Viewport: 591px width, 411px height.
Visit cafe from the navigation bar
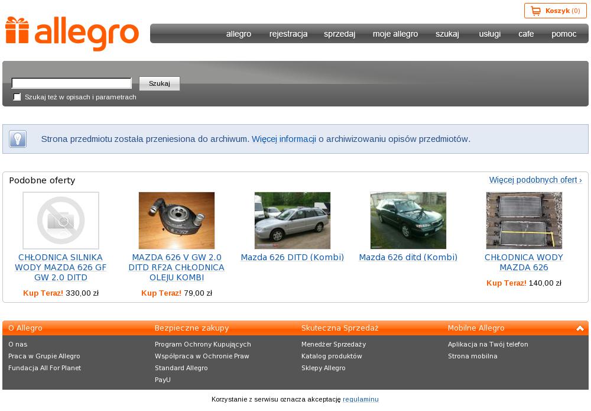(526, 34)
